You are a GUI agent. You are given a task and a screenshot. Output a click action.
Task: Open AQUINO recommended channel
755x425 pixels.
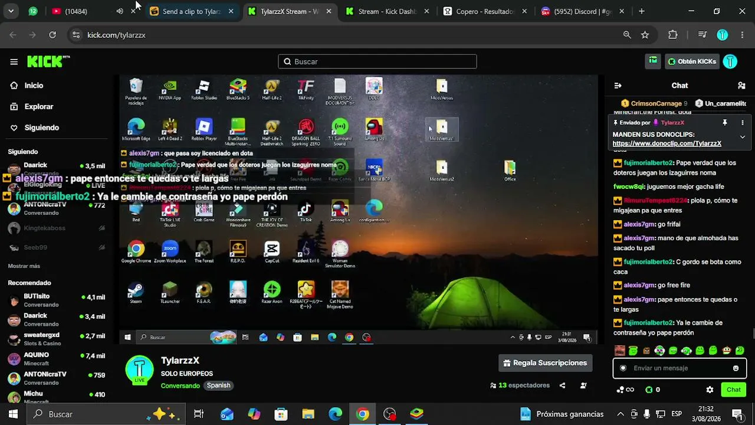coord(57,359)
